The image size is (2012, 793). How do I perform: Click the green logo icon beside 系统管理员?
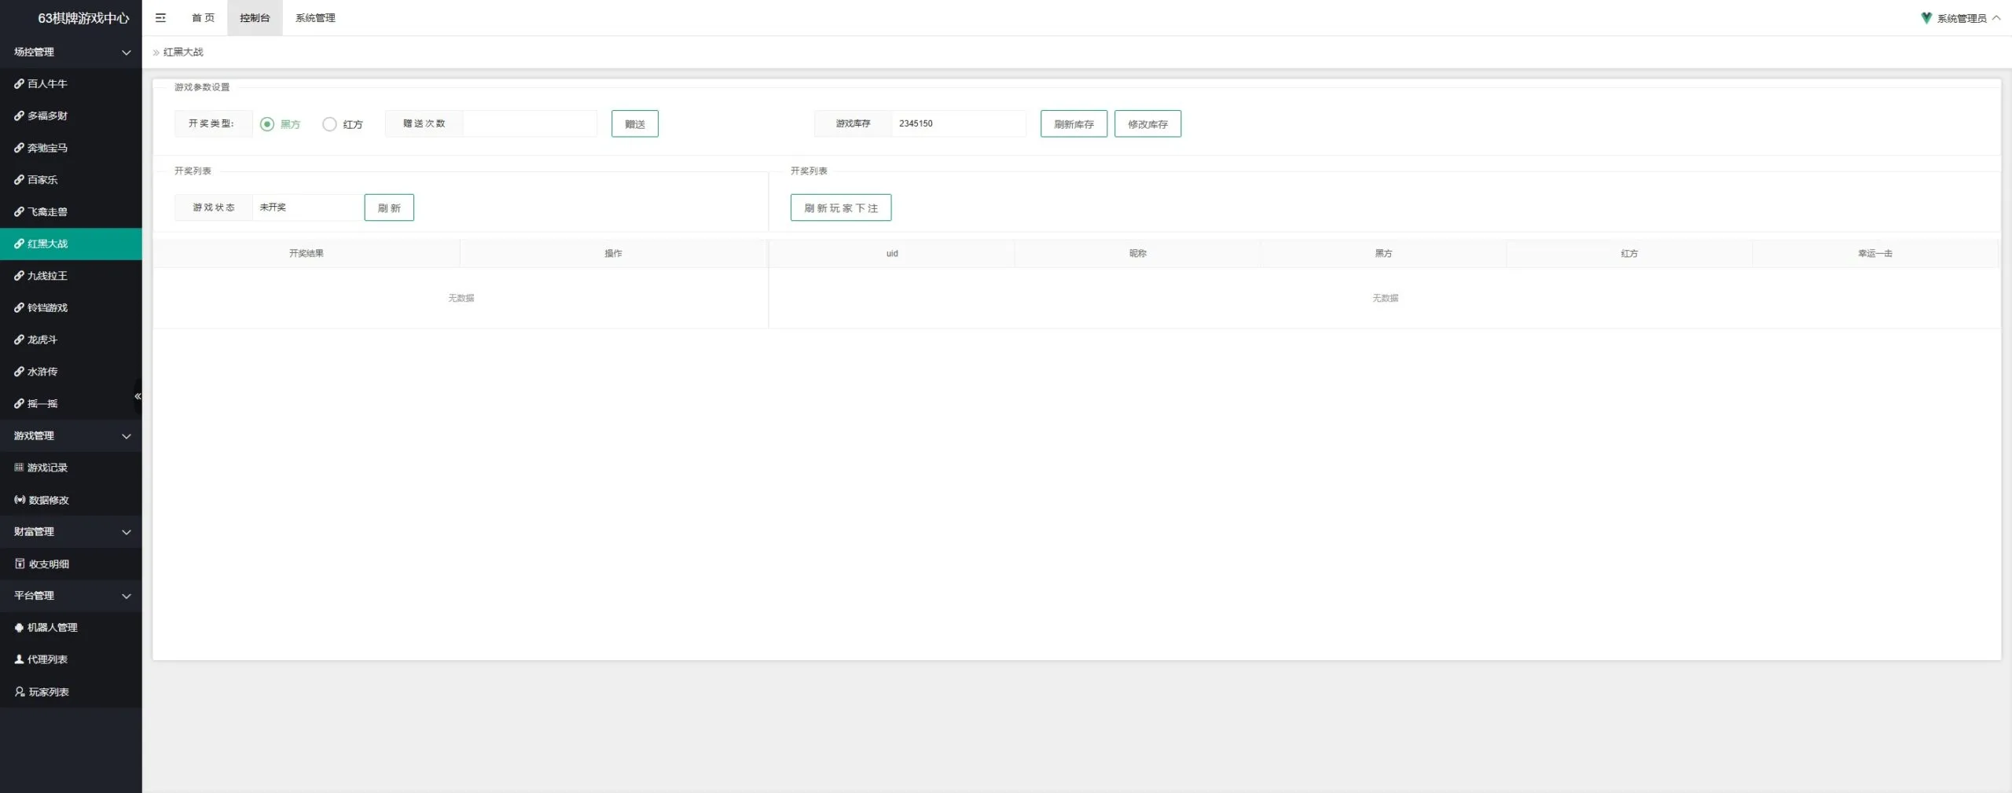(x=1926, y=17)
